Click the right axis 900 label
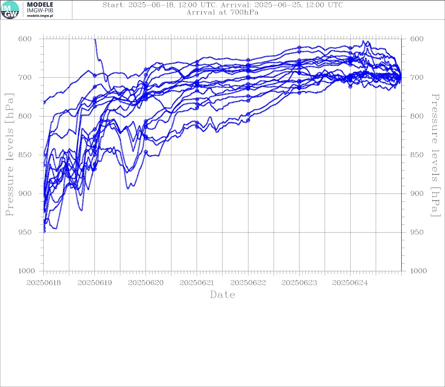The height and width of the screenshot is (387, 445). tap(417, 193)
